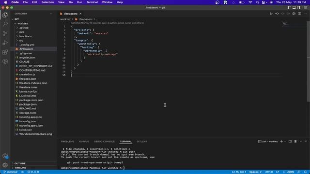Viewport: 310px width, 174px height.
Task: Maximize the panel size with chevron
Action: pos(301,142)
